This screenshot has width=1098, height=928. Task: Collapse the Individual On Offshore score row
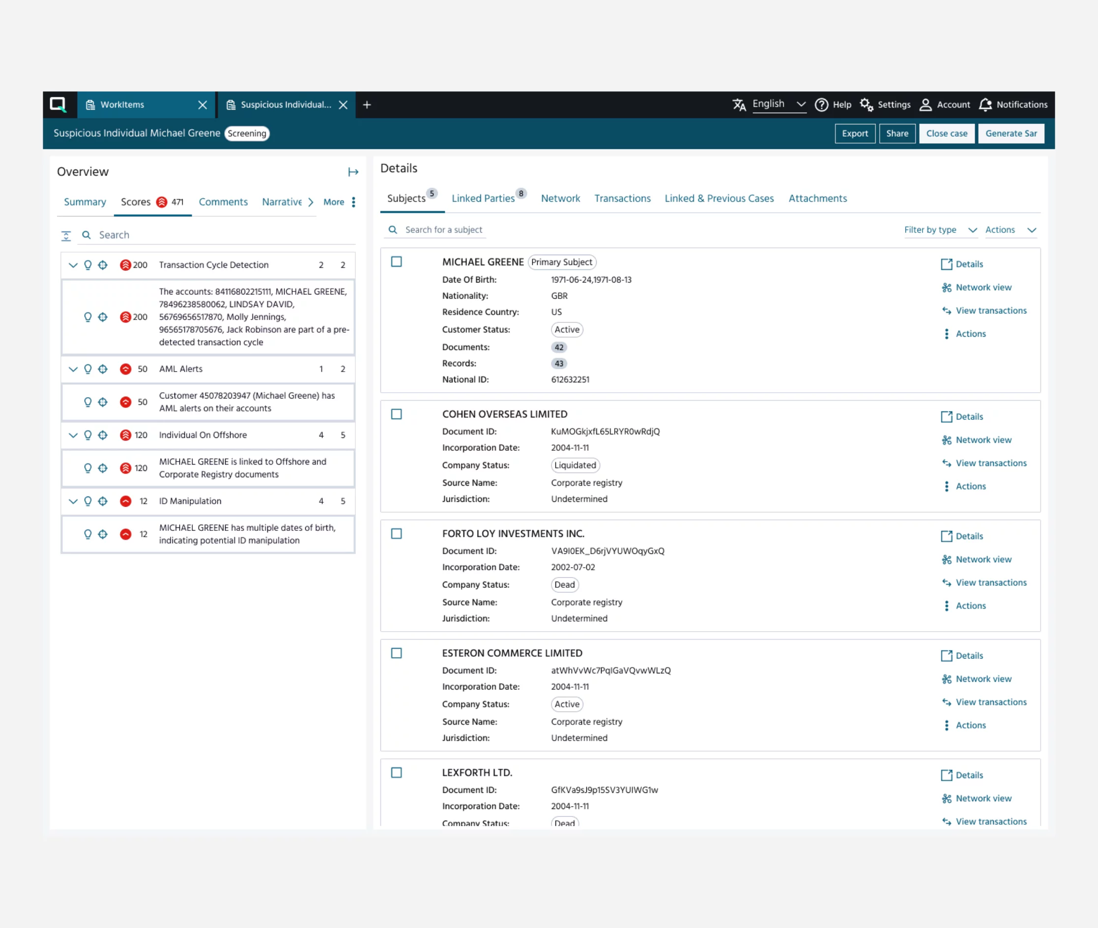[73, 435]
